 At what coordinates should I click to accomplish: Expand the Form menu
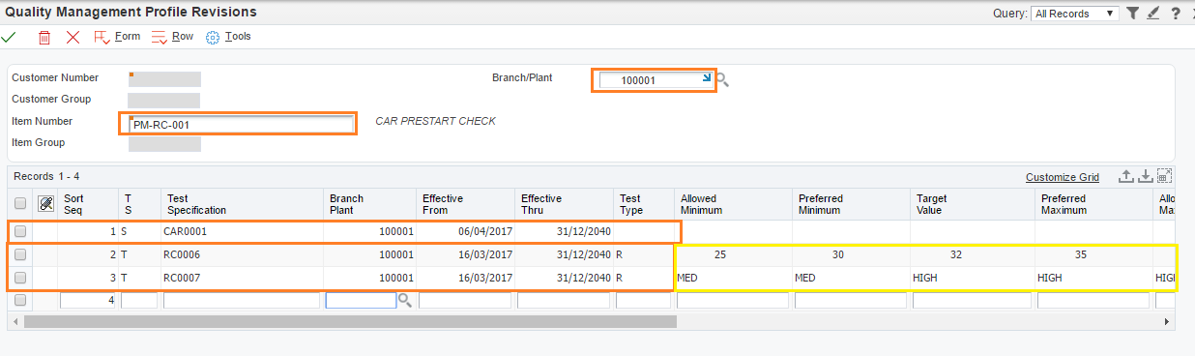pyautogui.click(x=117, y=37)
